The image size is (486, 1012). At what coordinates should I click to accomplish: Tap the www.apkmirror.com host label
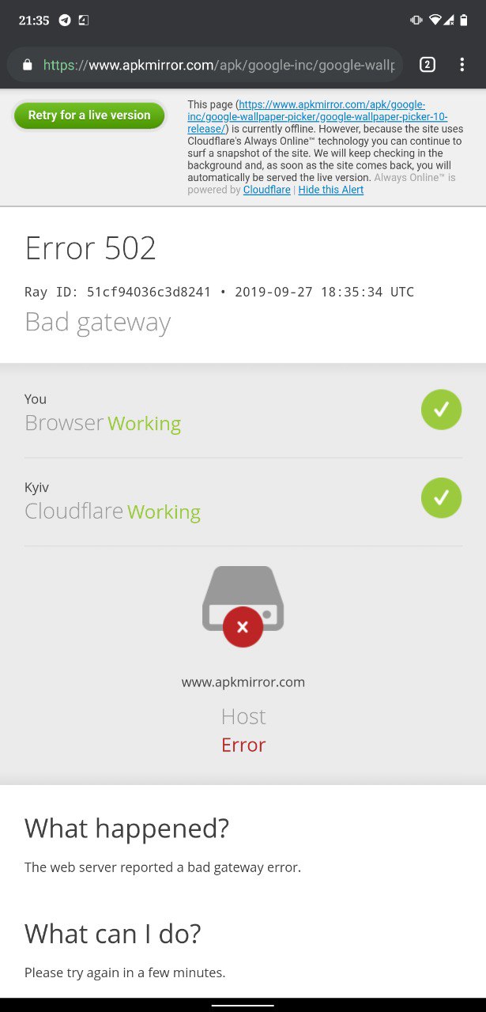243,682
